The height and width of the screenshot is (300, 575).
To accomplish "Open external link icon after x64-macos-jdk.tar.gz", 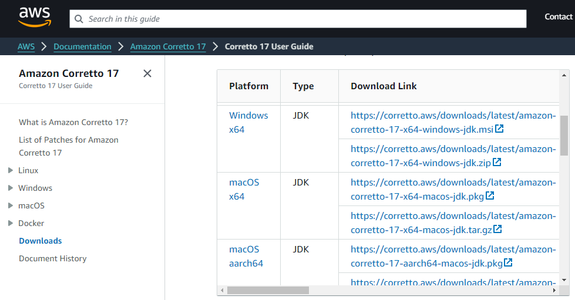I will (497, 229).
